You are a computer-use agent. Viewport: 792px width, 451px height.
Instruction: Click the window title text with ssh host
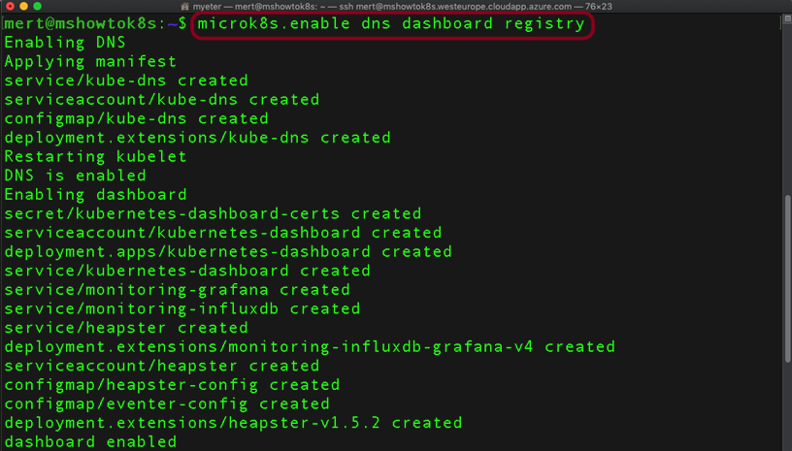coord(402,7)
